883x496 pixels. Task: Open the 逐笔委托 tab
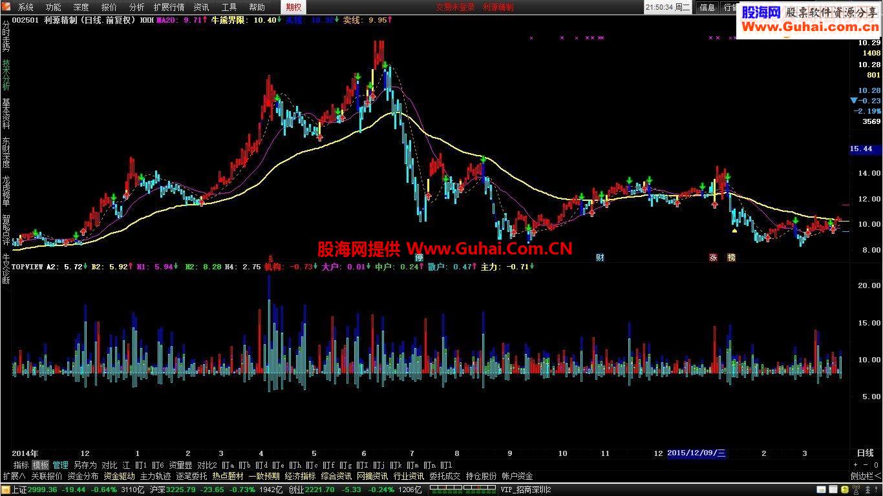[191, 477]
